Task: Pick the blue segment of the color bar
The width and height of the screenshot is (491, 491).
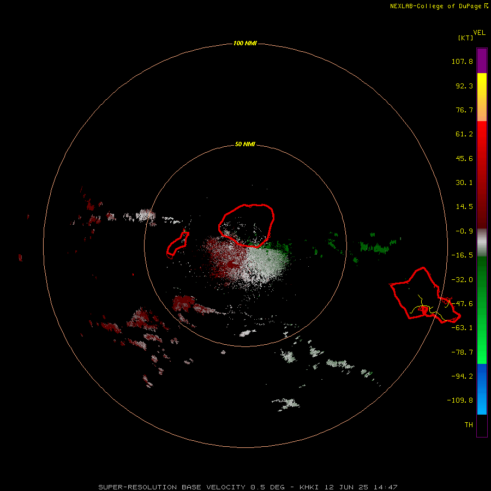Action: [x=482, y=389]
